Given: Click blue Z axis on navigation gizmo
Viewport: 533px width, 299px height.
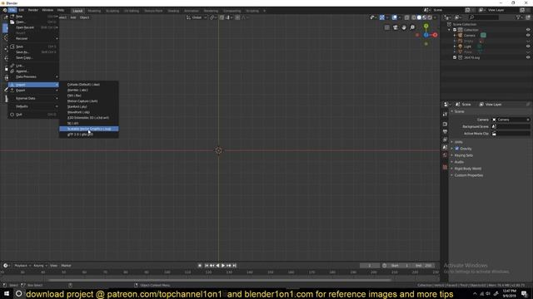Looking at the screenshot, I should coord(426,35).
